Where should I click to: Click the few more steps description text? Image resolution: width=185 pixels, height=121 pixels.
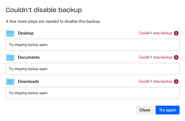(x=53, y=21)
